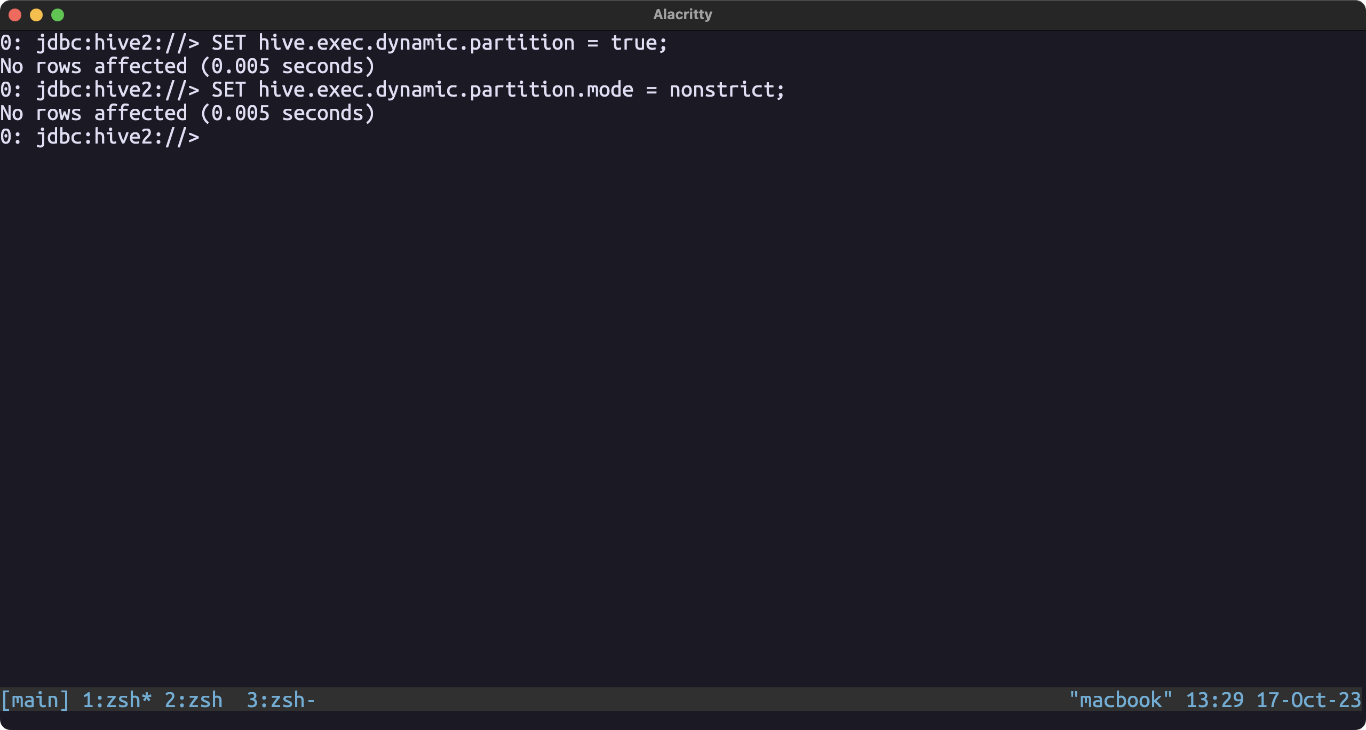
Task: Click hive.exec.dynamic.partition.mode property text
Action: click(446, 90)
